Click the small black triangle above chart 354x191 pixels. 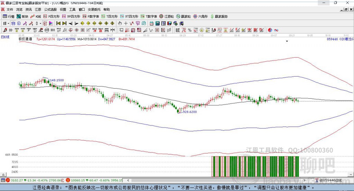point(287,41)
